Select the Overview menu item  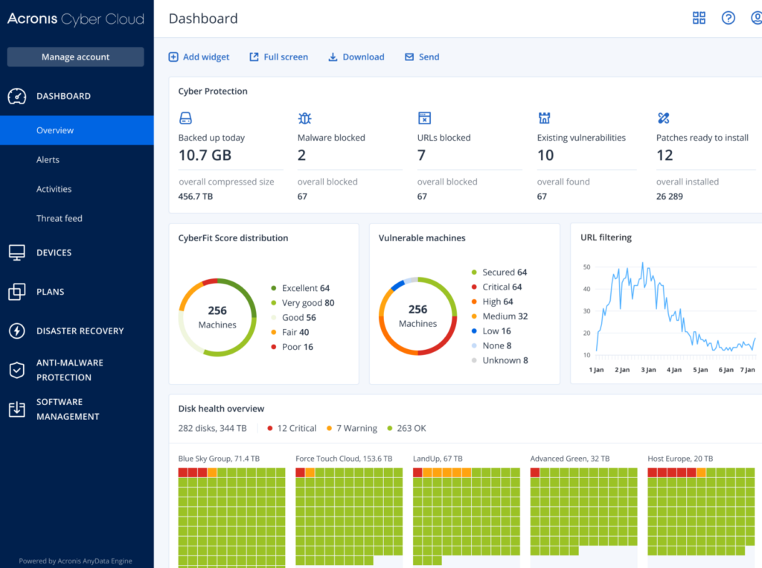[77, 130]
